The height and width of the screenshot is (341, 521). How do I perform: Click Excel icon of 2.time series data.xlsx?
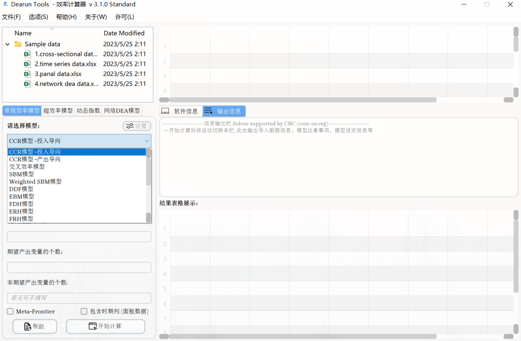pos(27,64)
